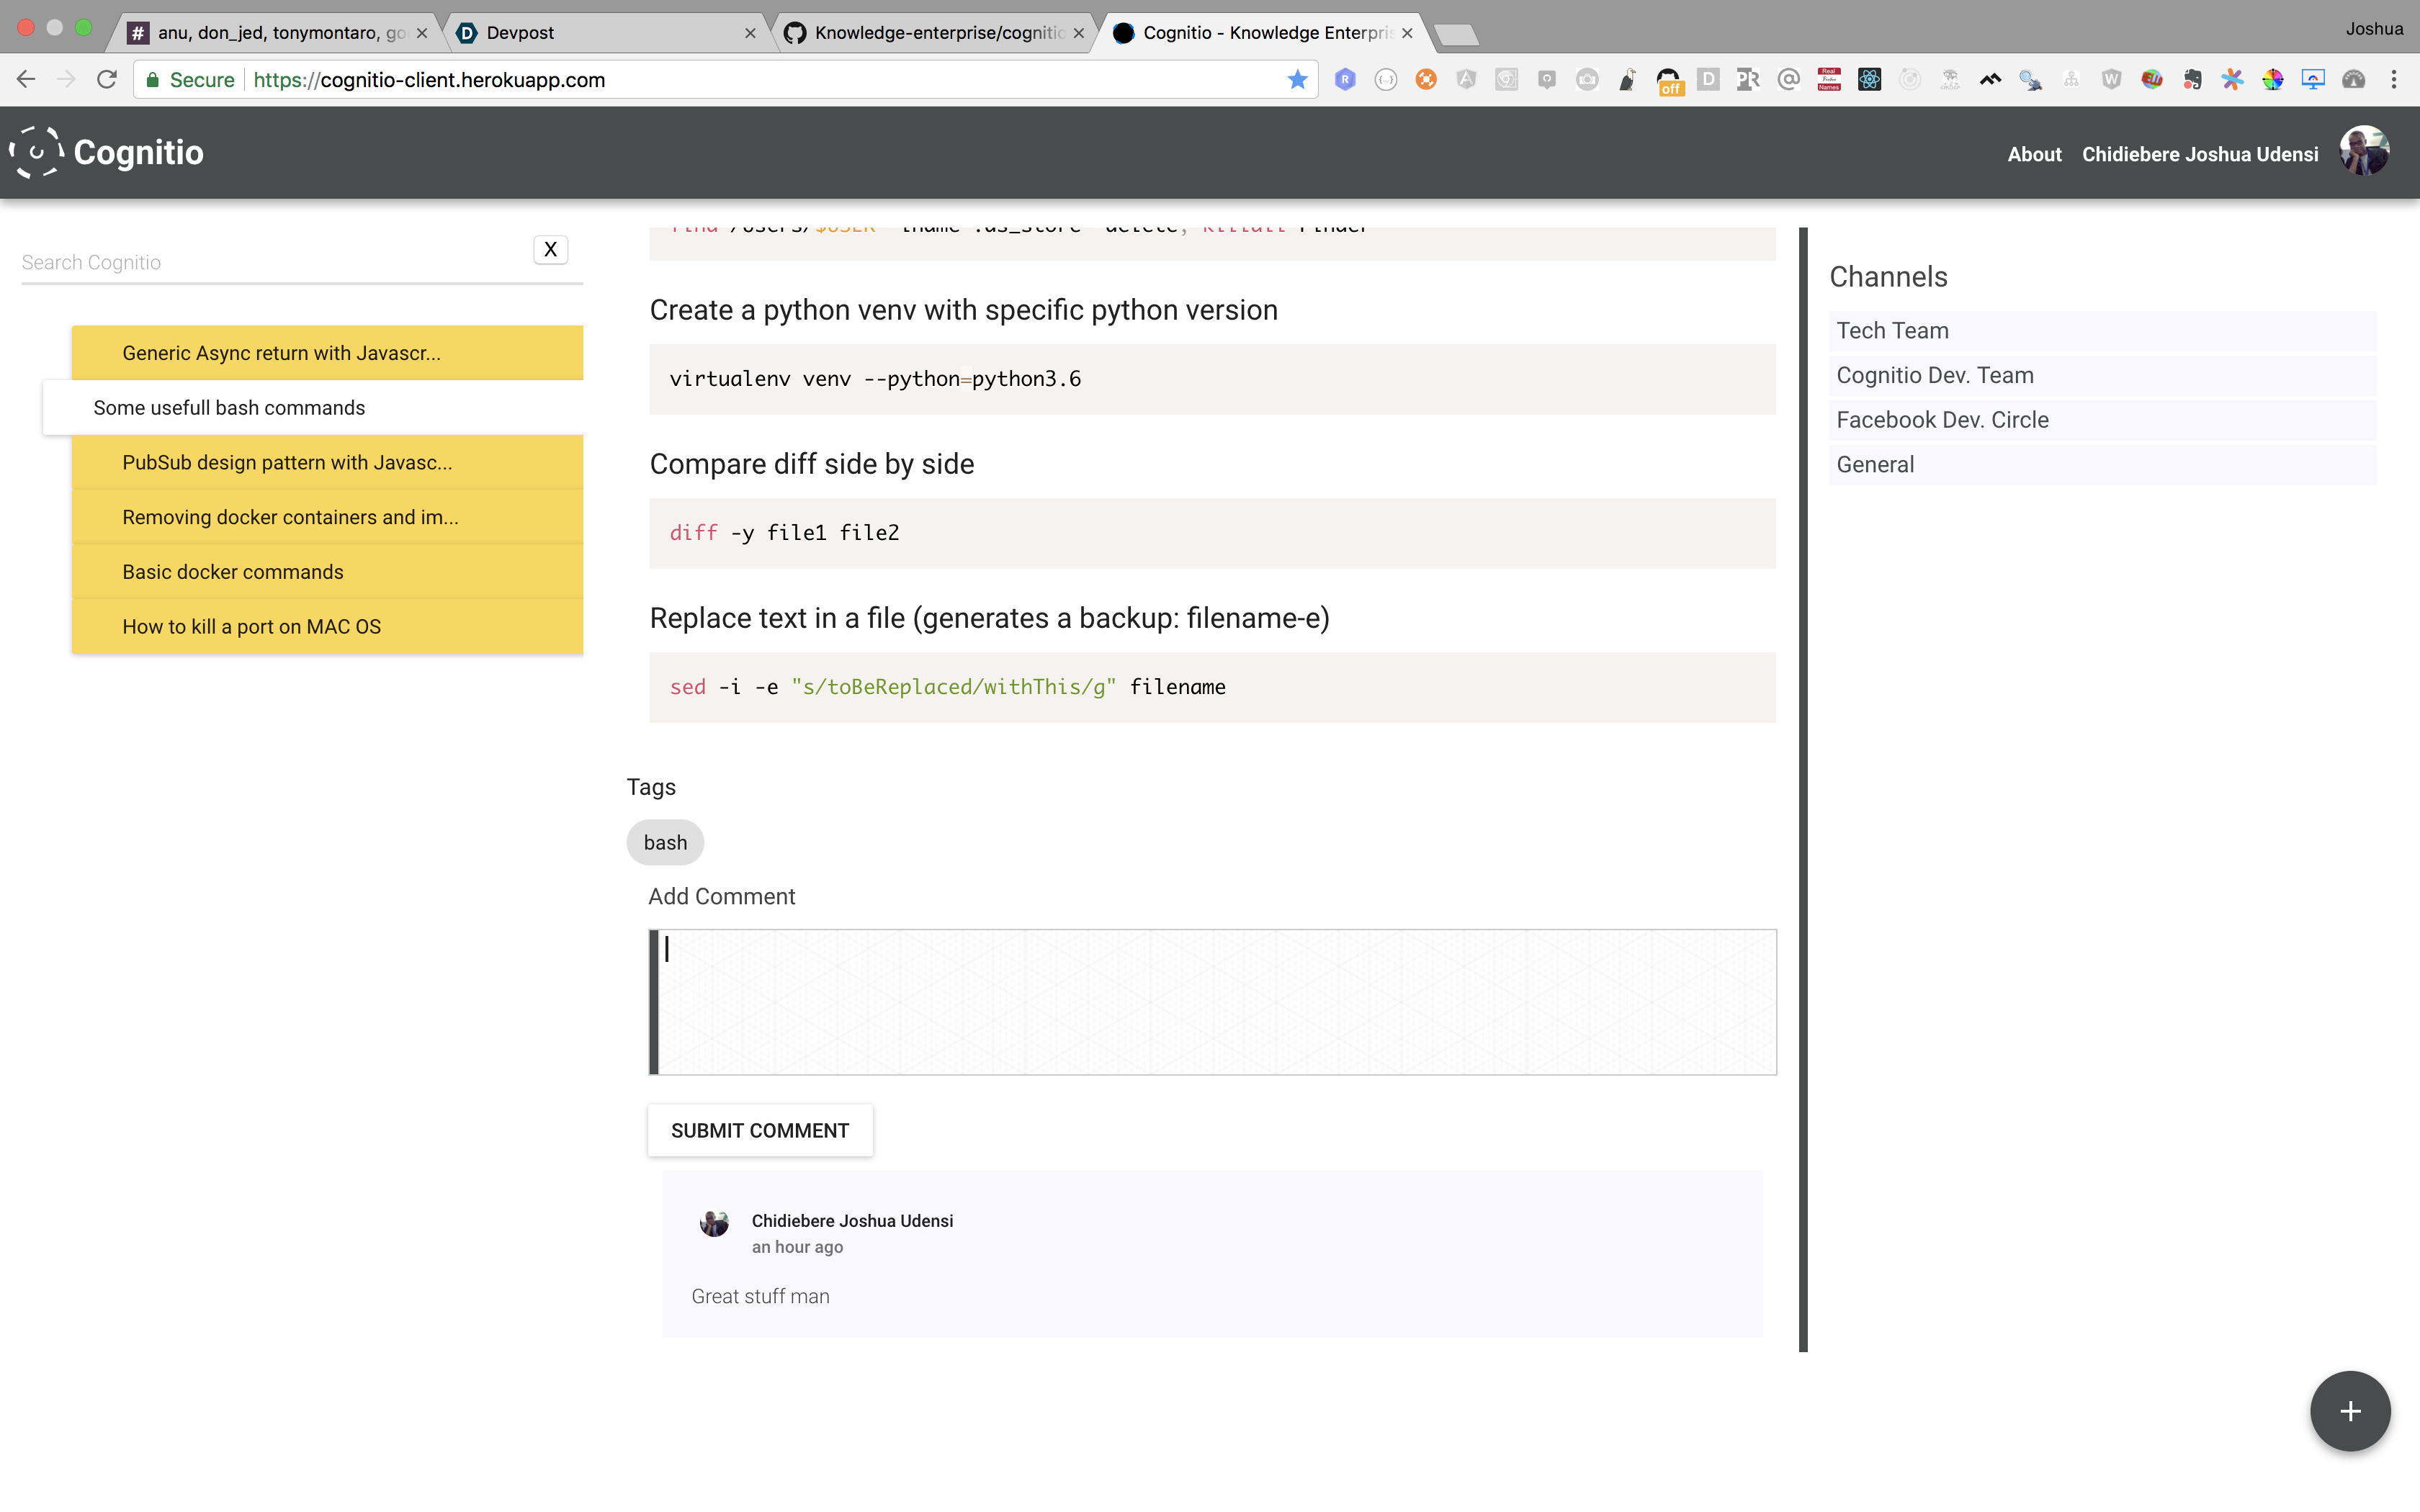Image resolution: width=2420 pixels, height=1512 pixels.
Task: Click the React DevTools extension icon
Action: 1869,80
